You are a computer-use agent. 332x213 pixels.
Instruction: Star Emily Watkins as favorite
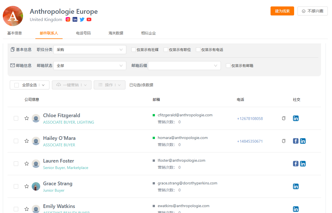(26, 209)
